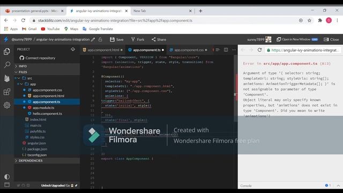
Task: Click the StackBlitz lightning logo
Action: 6,39
